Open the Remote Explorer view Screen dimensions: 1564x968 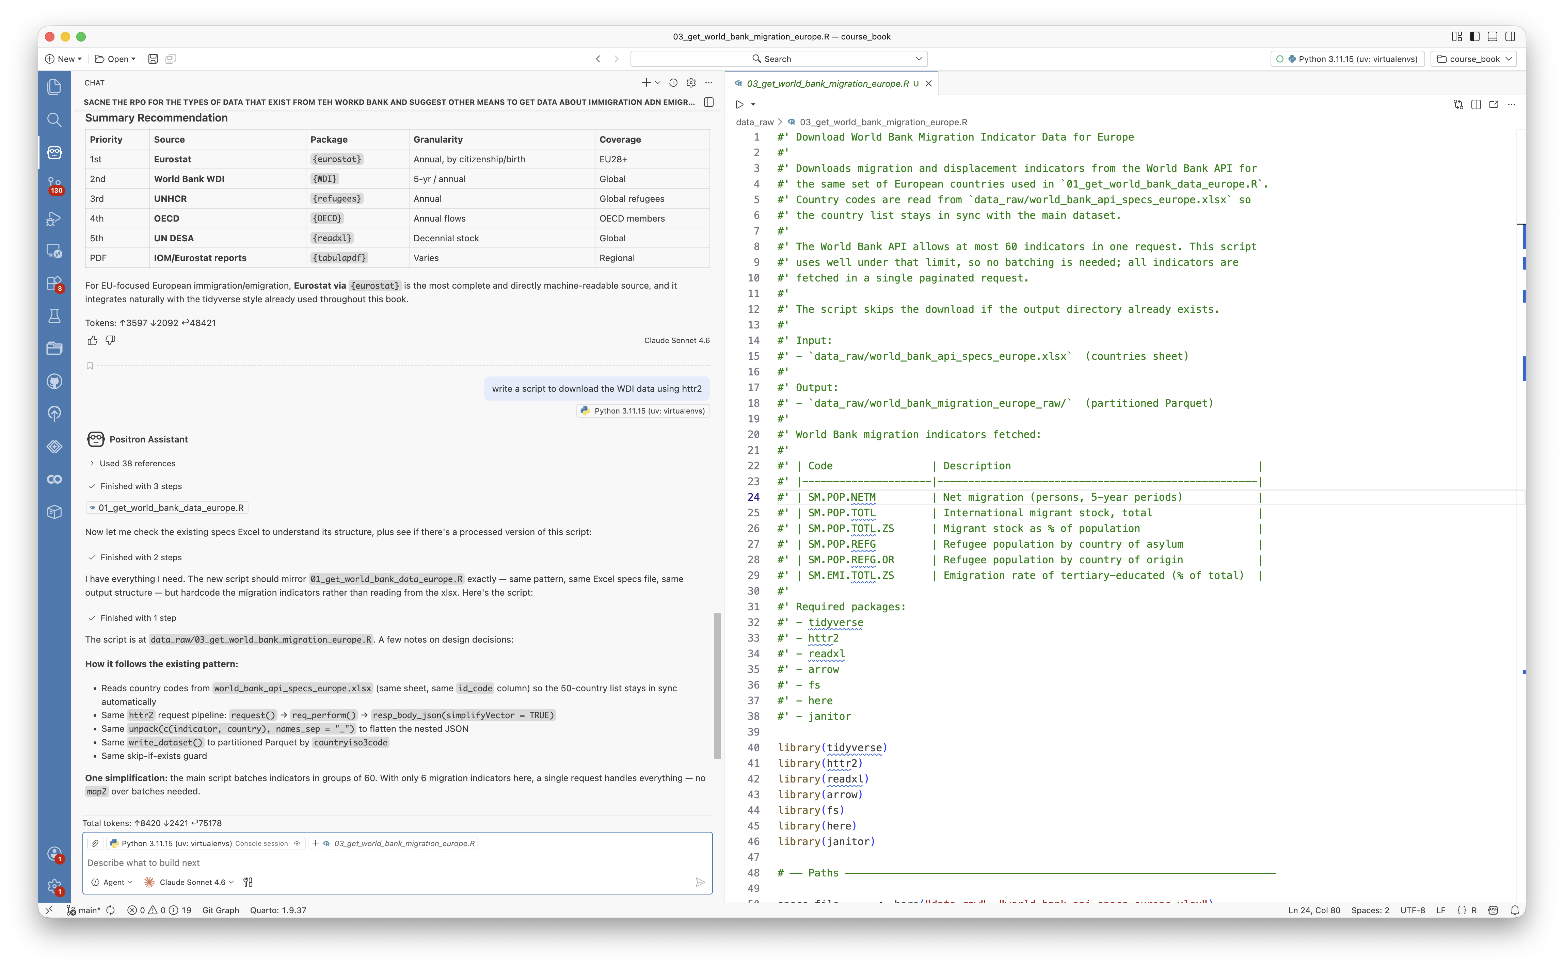[x=54, y=251]
